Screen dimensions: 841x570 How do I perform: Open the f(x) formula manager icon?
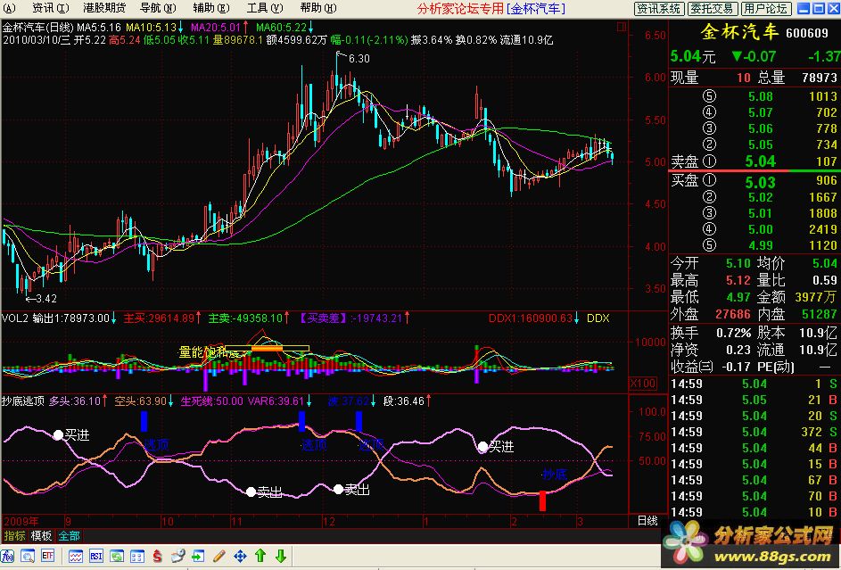click(x=8, y=556)
